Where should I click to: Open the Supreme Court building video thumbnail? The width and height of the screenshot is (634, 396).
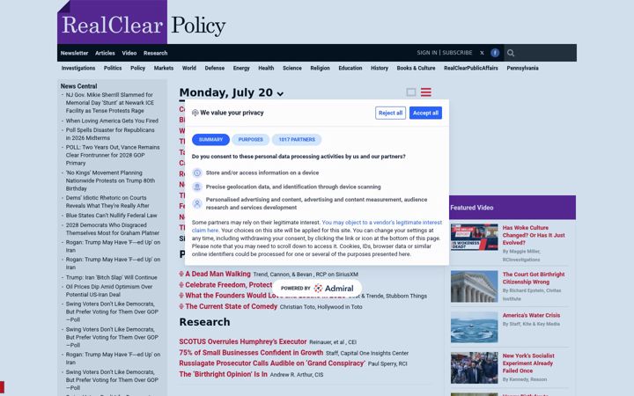click(475, 287)
